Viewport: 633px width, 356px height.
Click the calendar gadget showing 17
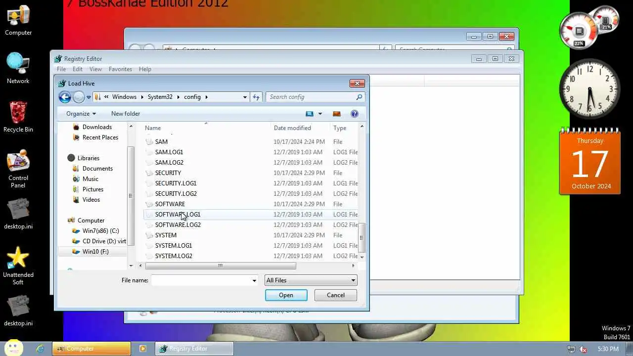[590, 161]
